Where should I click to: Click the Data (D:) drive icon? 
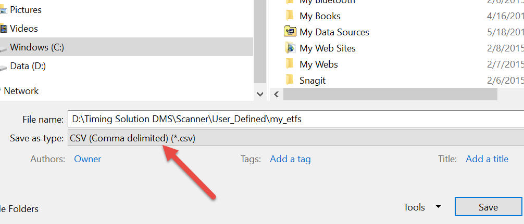3,67
